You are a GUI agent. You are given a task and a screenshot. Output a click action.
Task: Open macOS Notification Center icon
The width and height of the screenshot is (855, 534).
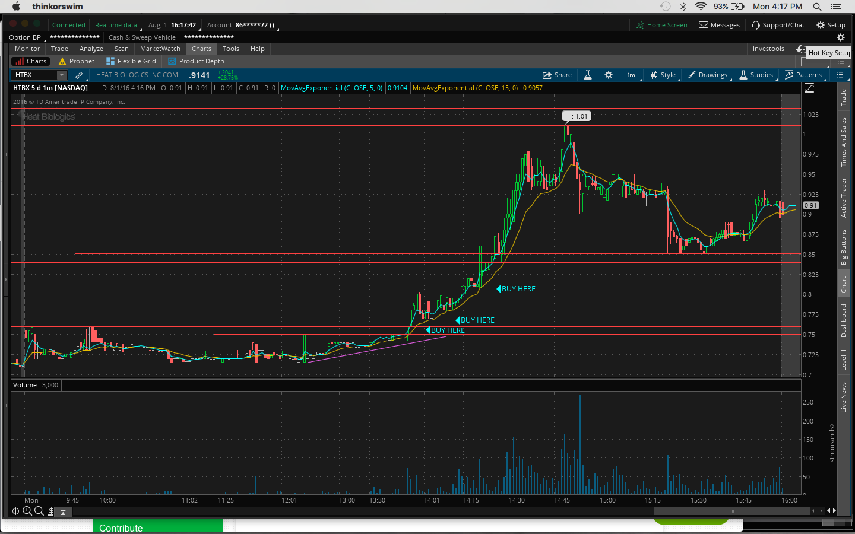836,7
